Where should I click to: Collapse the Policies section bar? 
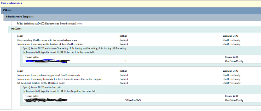click(x=131, y=10)
